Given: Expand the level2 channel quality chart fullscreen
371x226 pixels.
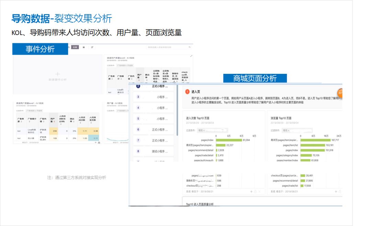Looking at the screenshot, I should tap(191, 56).
